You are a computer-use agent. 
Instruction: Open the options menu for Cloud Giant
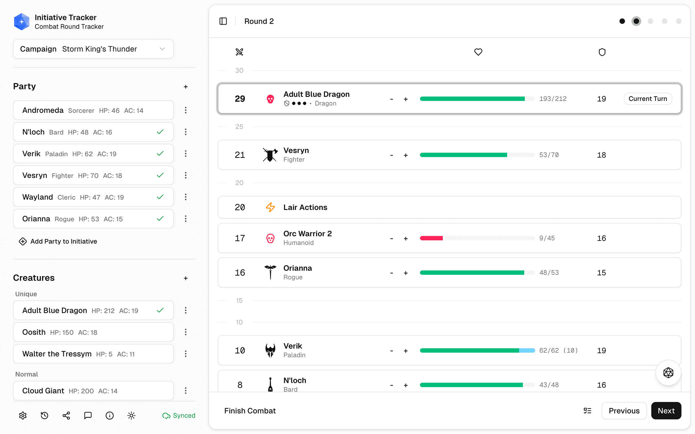186,391
